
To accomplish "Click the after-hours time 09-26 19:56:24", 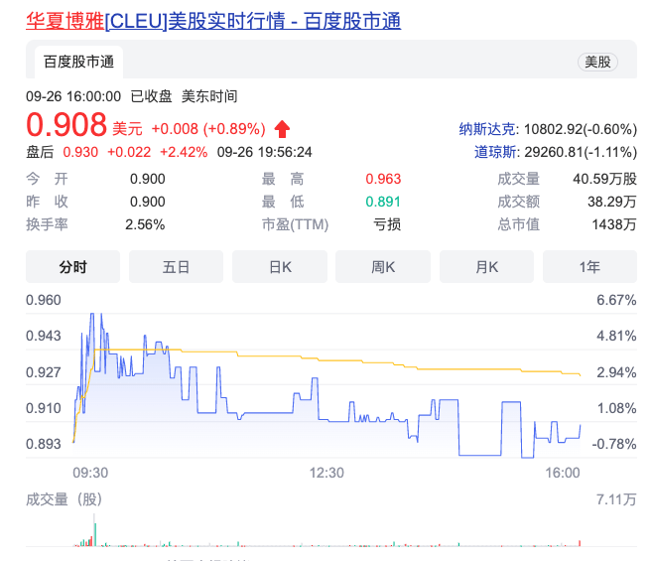I will (x=264, y=152).
